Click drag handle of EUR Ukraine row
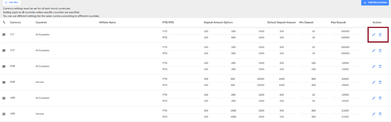This screenshot has width=391, height=122. coord(4,82)
